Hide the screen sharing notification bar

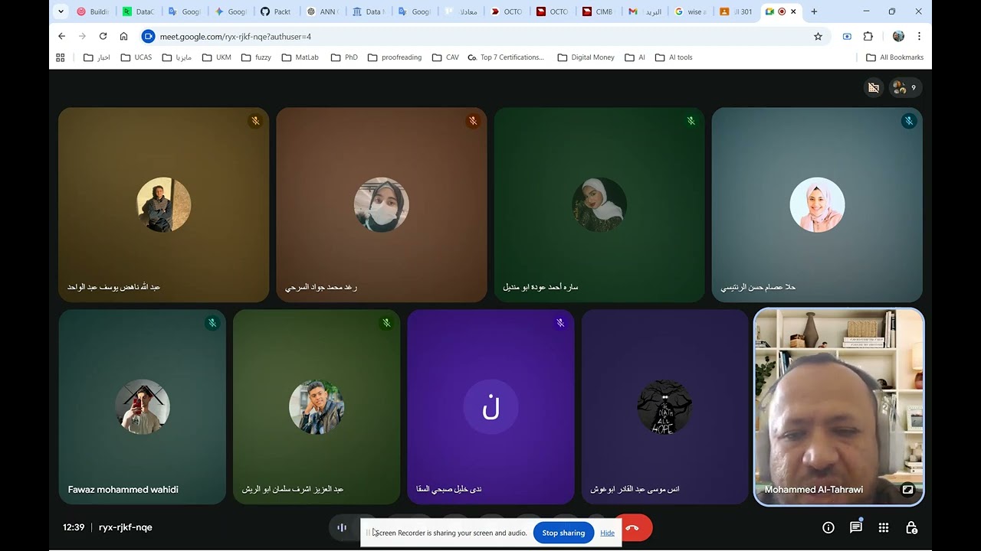pos(607,533)
